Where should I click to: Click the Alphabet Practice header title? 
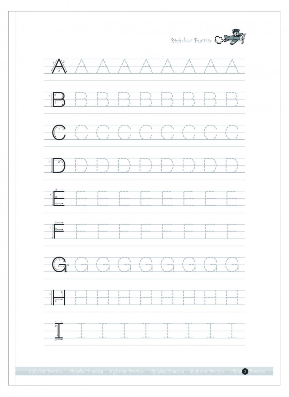pyautogui.click(x=191, y=41)
